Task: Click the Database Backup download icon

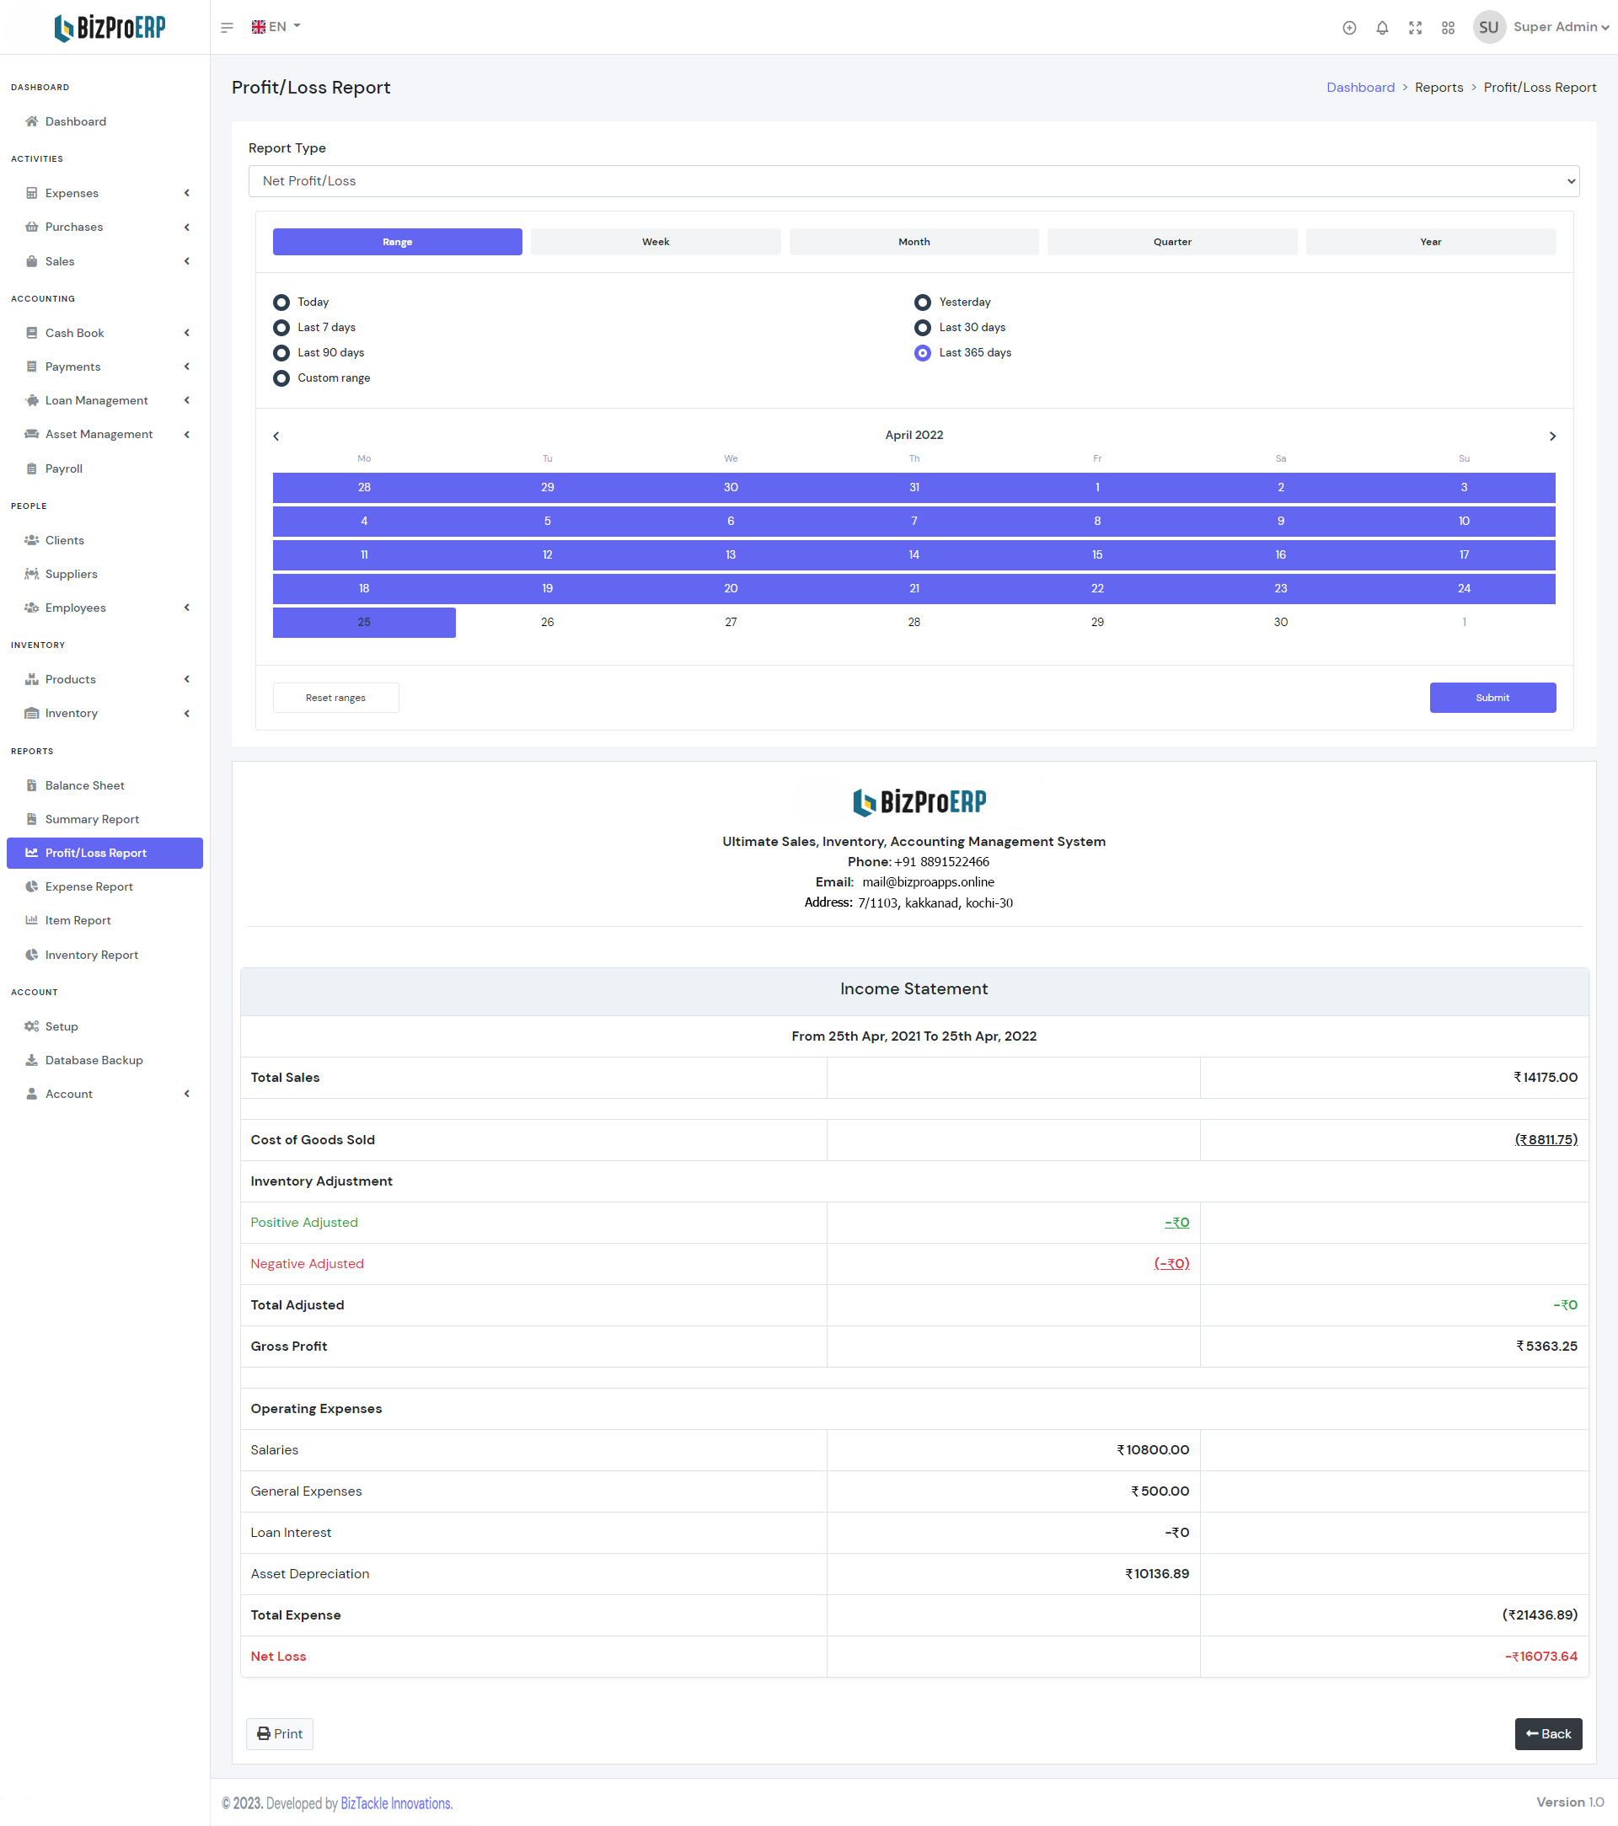Action: click(x=32, y=1060)
